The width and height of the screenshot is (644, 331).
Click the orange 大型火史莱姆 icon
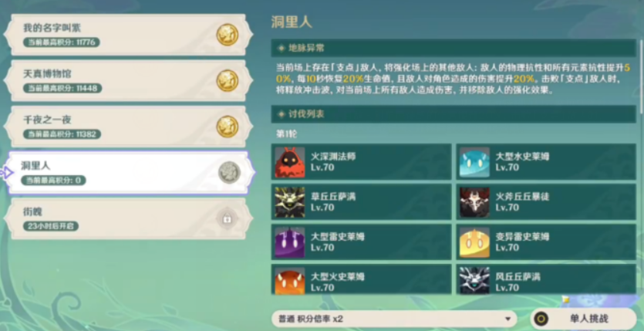coord(290,281)
